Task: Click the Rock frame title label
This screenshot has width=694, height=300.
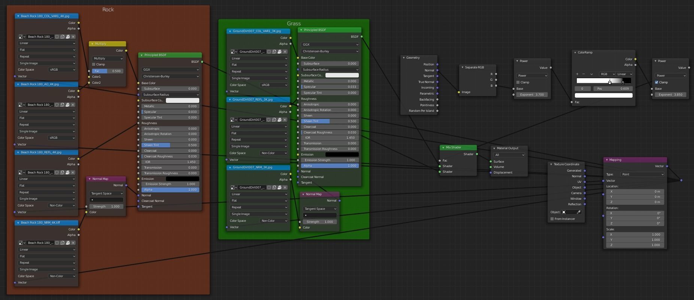Action: tap(108, 9)
